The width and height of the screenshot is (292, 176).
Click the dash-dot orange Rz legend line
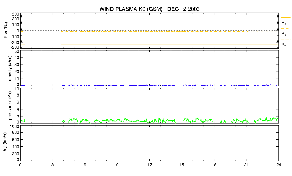[286, 40]
